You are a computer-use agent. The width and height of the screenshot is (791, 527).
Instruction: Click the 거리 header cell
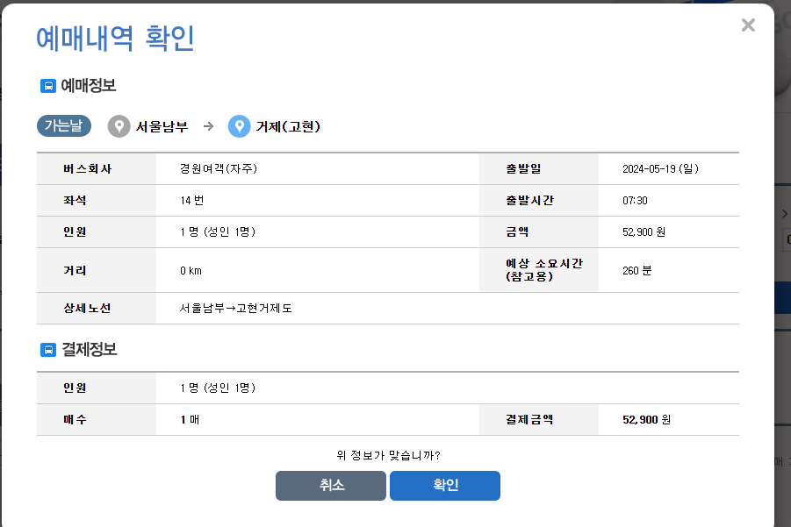[x=97, y=270]
